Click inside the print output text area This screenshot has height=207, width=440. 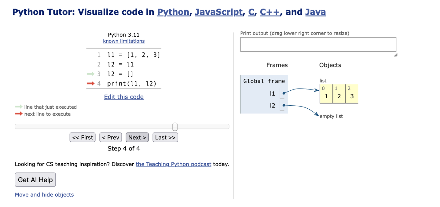coord(318,44)
